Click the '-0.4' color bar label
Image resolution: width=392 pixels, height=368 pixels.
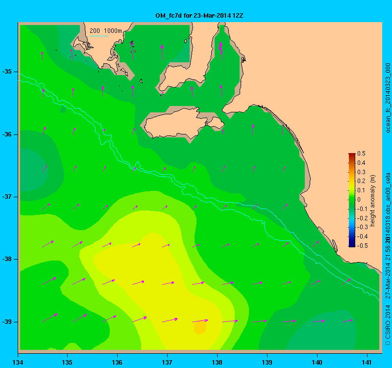(362, 237)
